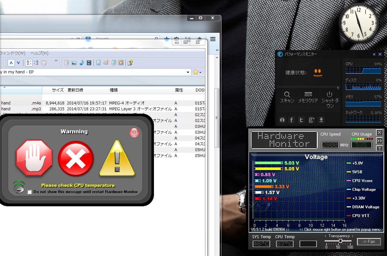Click browser toolbar overflow chevron

pos(217,50)
